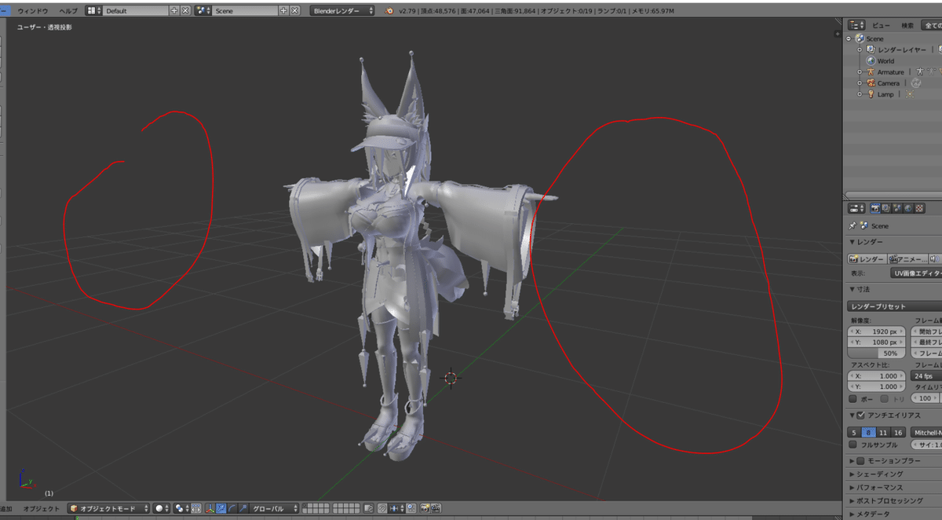
Task: Switch to World properties tab
Action: pyautogui.click(x=908, y=208)
